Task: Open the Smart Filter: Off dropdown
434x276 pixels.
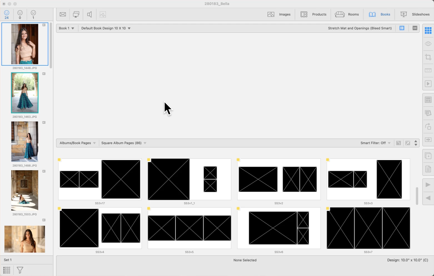Action: (375, 143)
